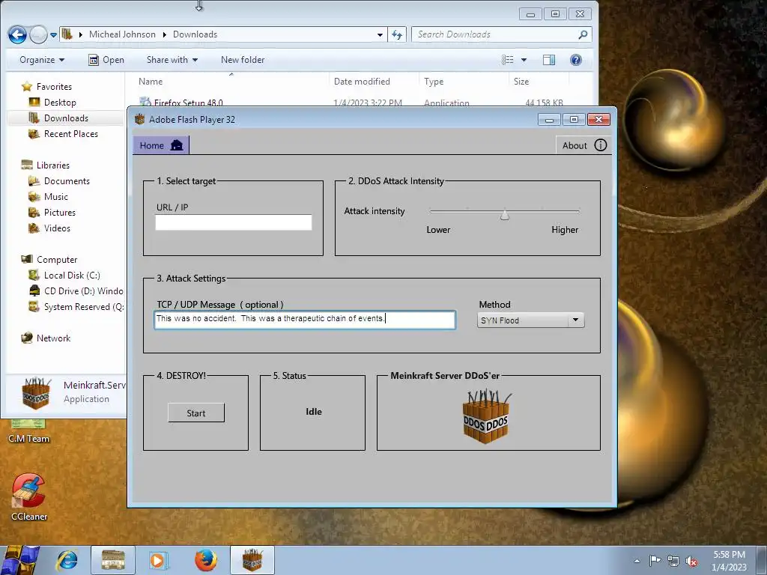
Task: Open the view options dropdown arrow
Action: pyautogui.click(x=524, y=60)
